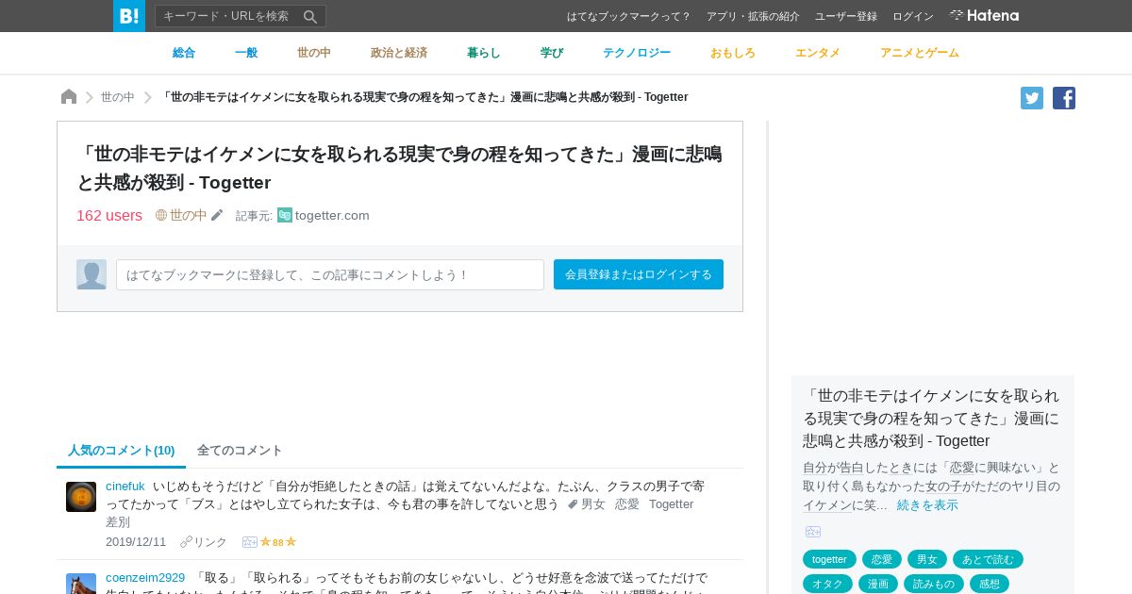This screenshot has height=594, width=1132.
Task: Open the main article title link
Action: (399, 168)
